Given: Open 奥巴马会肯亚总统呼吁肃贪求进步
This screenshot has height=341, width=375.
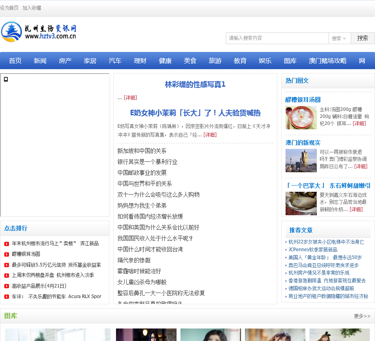Looking at the screenshot, I should coord(323,266).
